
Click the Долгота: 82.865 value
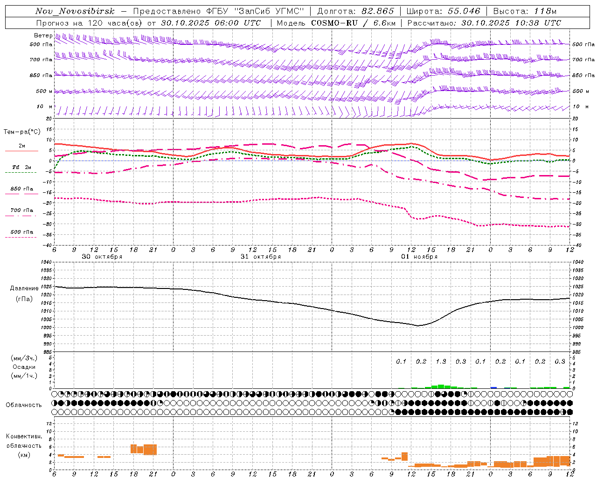click(x=355, y=11)
